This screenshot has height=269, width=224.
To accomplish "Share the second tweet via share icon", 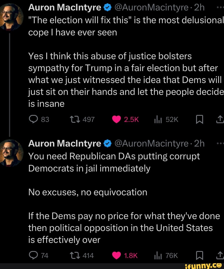I will point(220,255).
